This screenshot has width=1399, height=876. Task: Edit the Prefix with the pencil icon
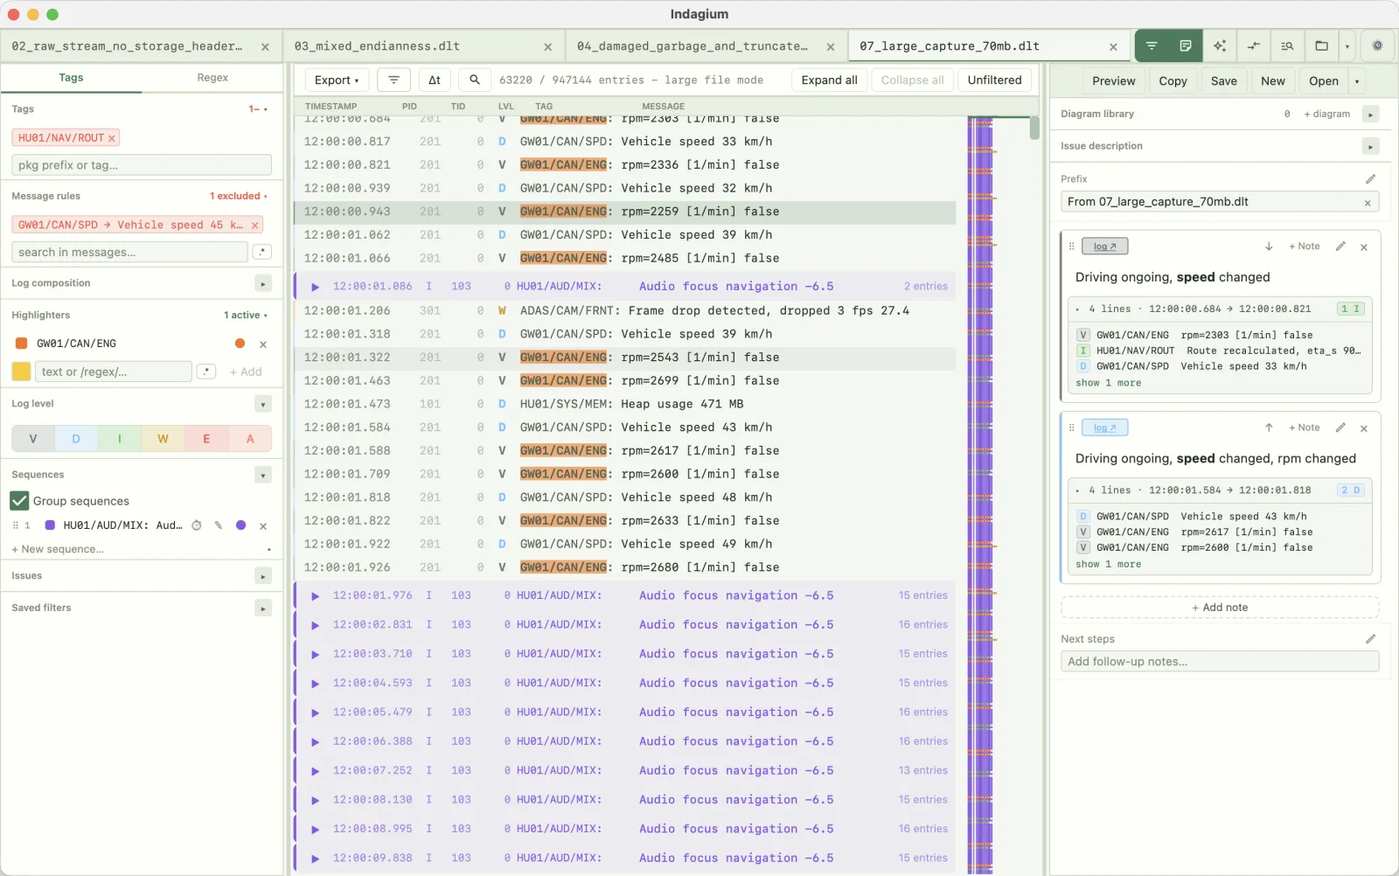[x=1370, y=178]
